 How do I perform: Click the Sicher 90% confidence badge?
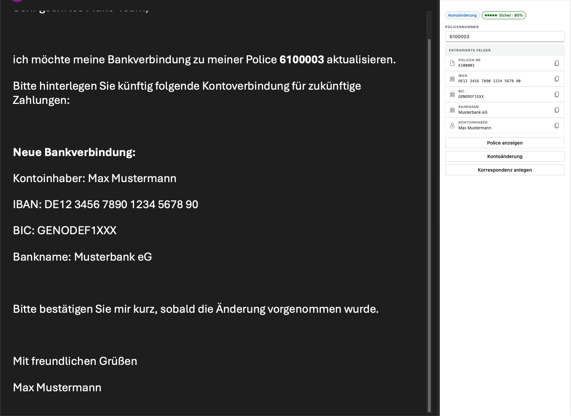tap(504, 15)
